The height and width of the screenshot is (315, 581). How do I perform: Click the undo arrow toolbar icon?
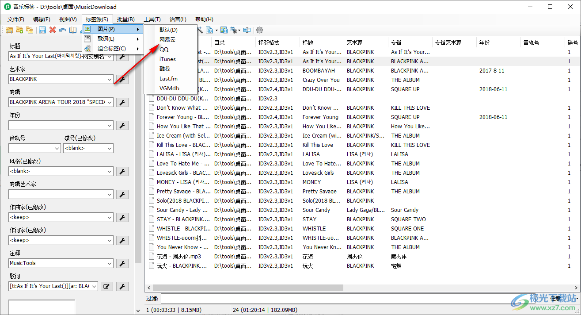pos(63,30)
